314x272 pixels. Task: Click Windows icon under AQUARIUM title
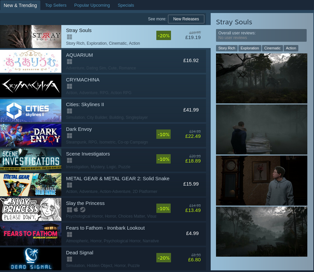(x=69, y=61)
